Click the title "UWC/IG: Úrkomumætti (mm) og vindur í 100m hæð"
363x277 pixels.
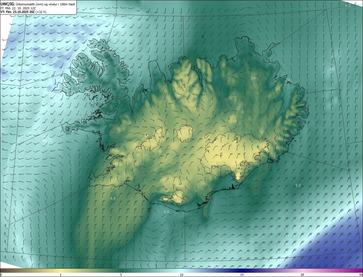click(x=38, y=4)
